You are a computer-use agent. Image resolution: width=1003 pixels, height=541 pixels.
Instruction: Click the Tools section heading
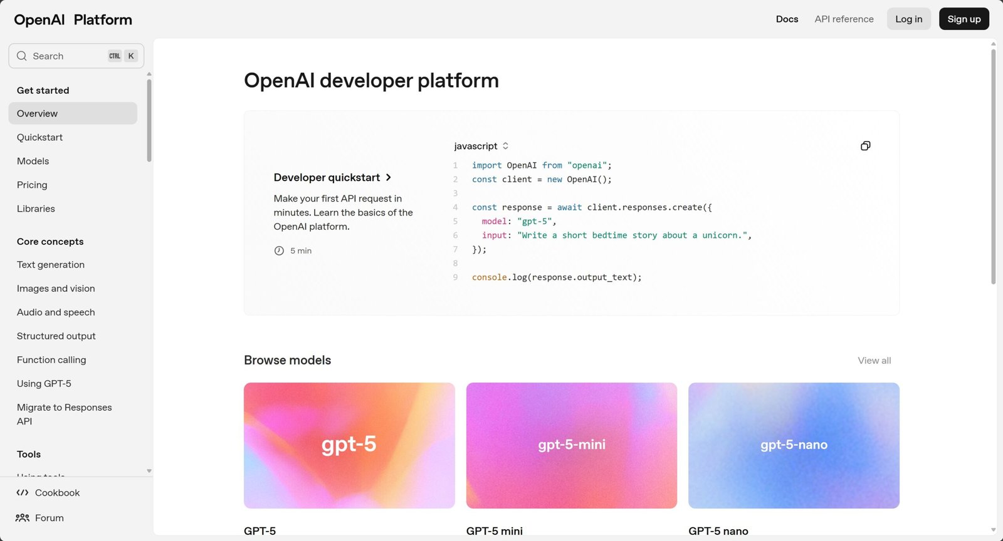(x=29, y=455)
